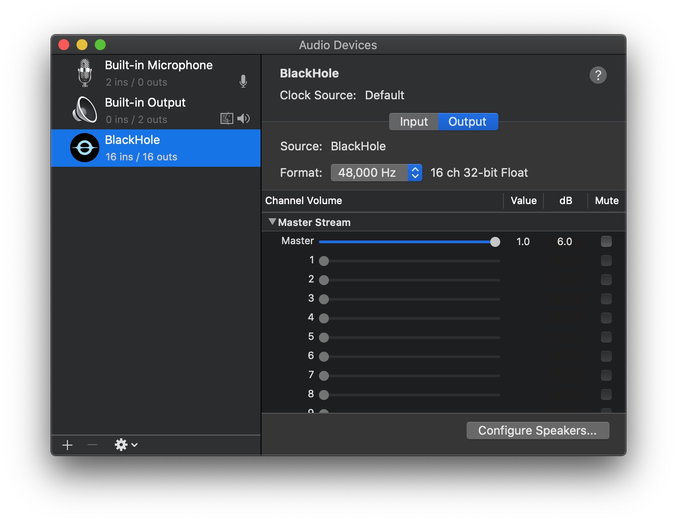677x523 pixels.
Task: Expand the chevron beside the gear
Action: coord(134,445)
